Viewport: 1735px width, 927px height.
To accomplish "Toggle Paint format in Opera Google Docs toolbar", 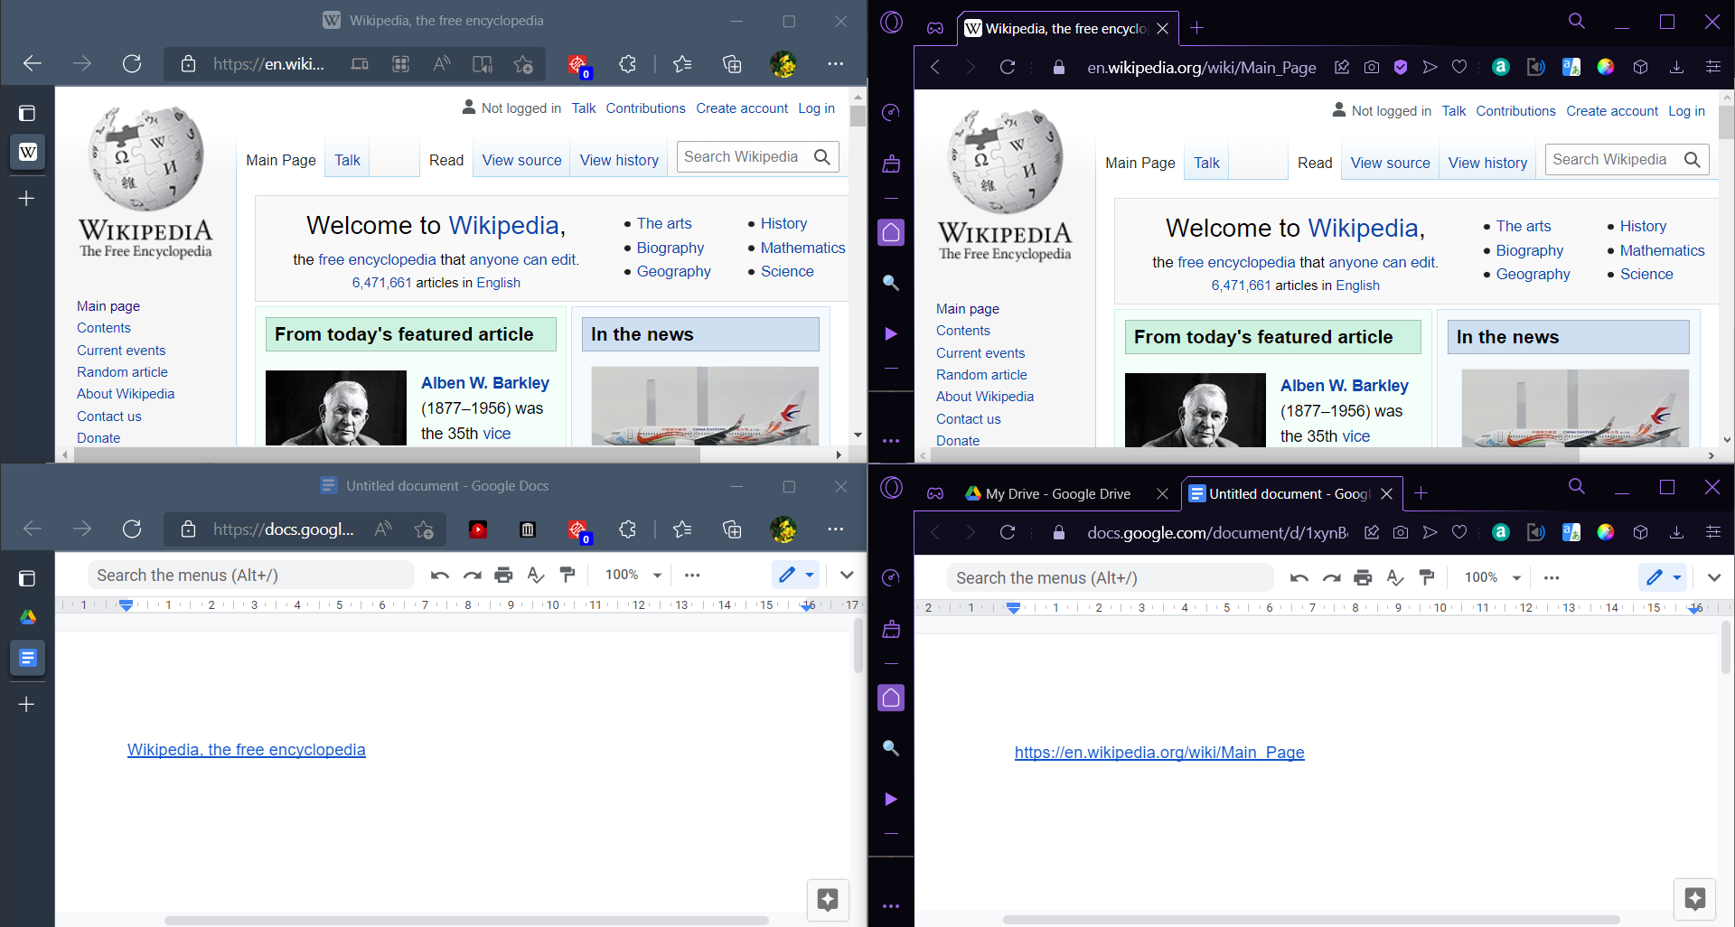I will [1427, 577].
